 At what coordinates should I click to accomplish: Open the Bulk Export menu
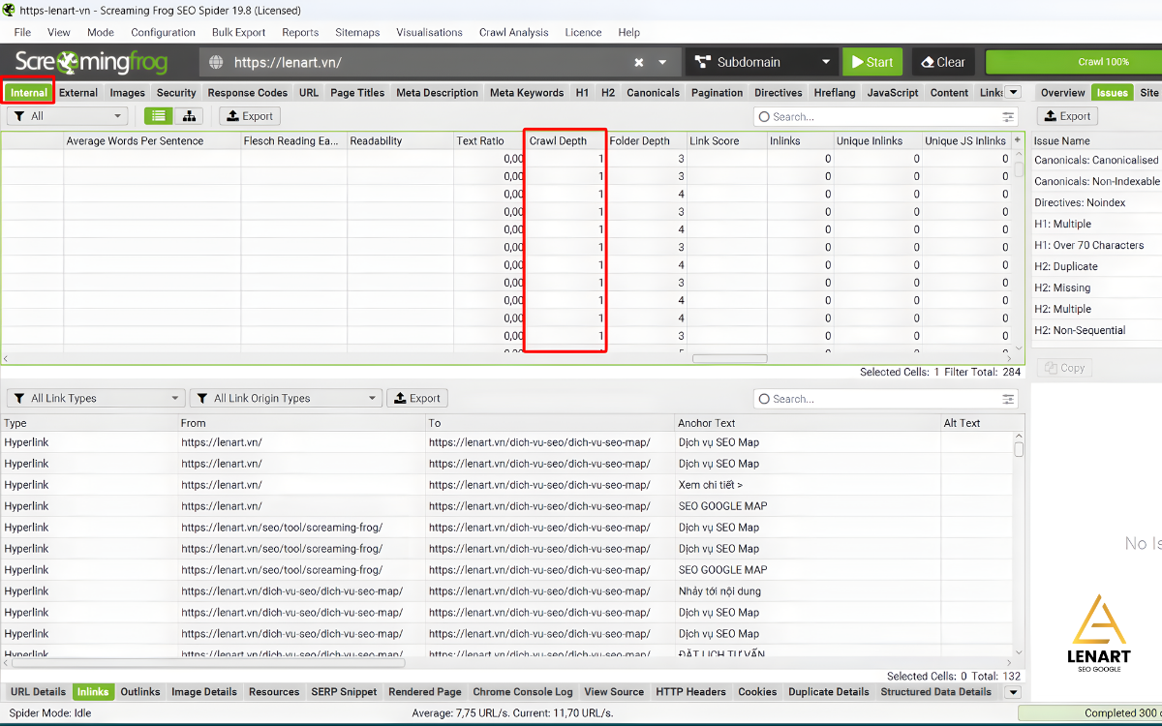[238, 32]
